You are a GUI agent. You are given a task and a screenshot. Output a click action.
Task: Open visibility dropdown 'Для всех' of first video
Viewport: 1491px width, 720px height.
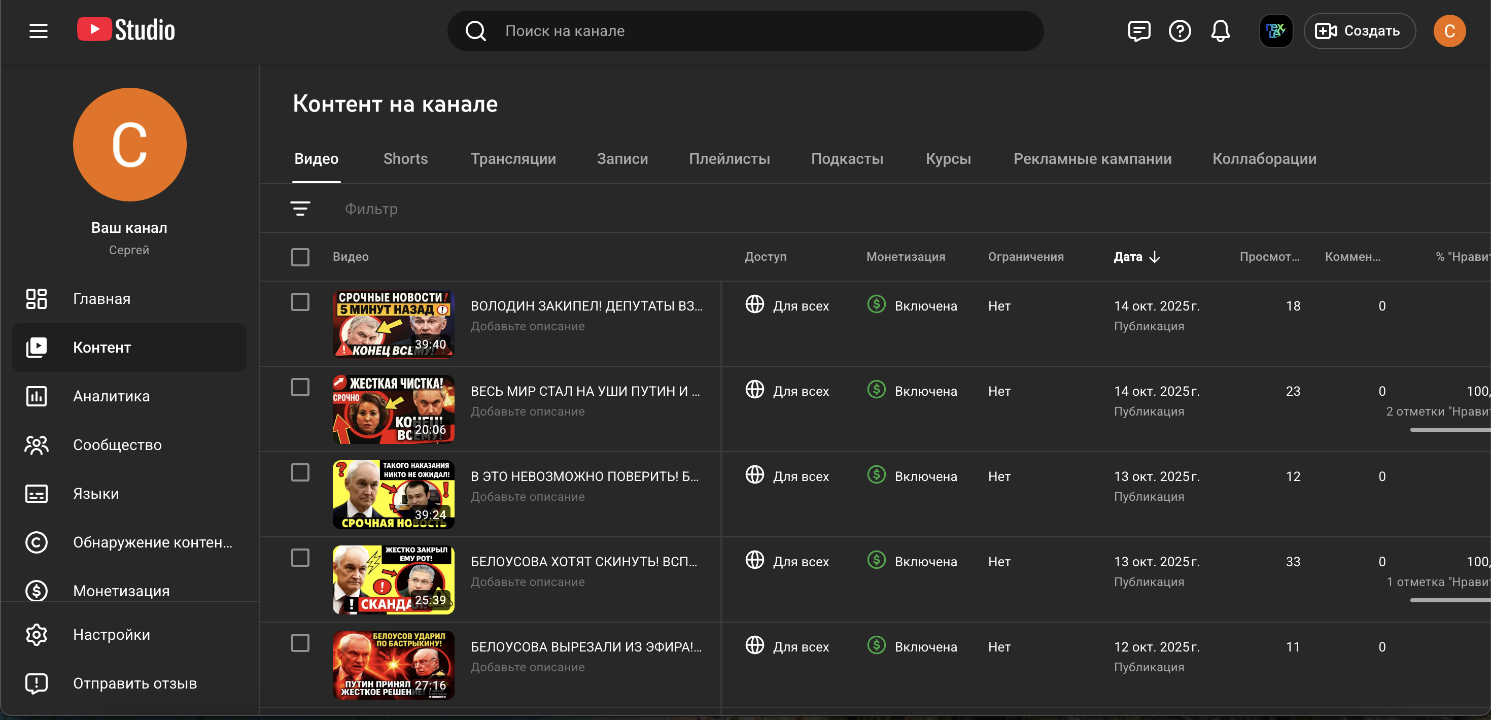[x=800, y=305]
